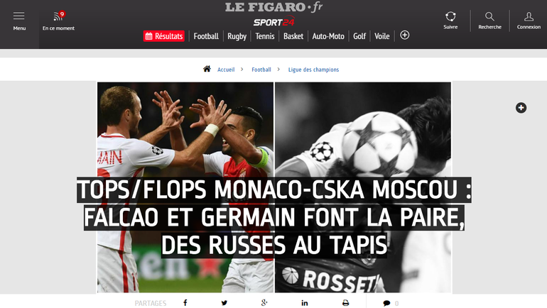Select the Rugby menu item
This screenshot has height=308, width=547.
[x=237, y=36]
